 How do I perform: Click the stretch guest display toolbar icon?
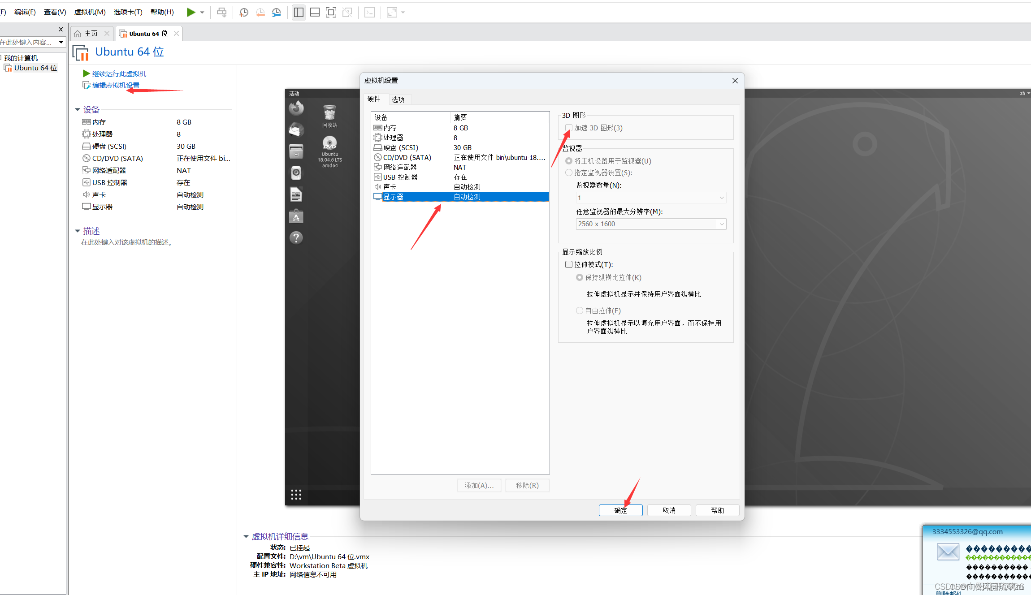pyautogui.click(x=392, y=12)
